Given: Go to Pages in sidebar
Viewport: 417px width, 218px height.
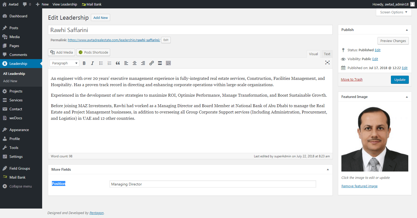Looking at the screenshot, I should coord(21,46).
